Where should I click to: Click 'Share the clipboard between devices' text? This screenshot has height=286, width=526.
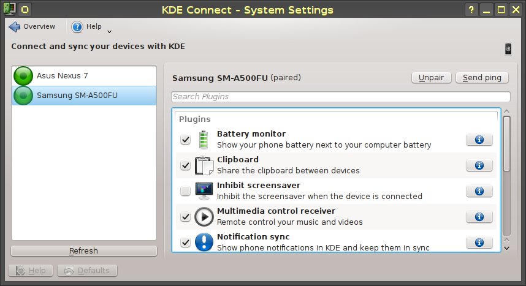[288, 171]
